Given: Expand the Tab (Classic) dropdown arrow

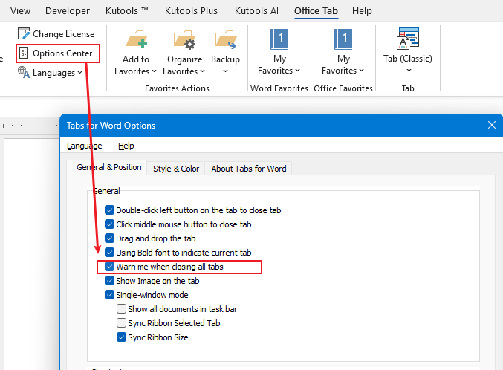Looking at the screenshot, I should click(x=408, y=71).
